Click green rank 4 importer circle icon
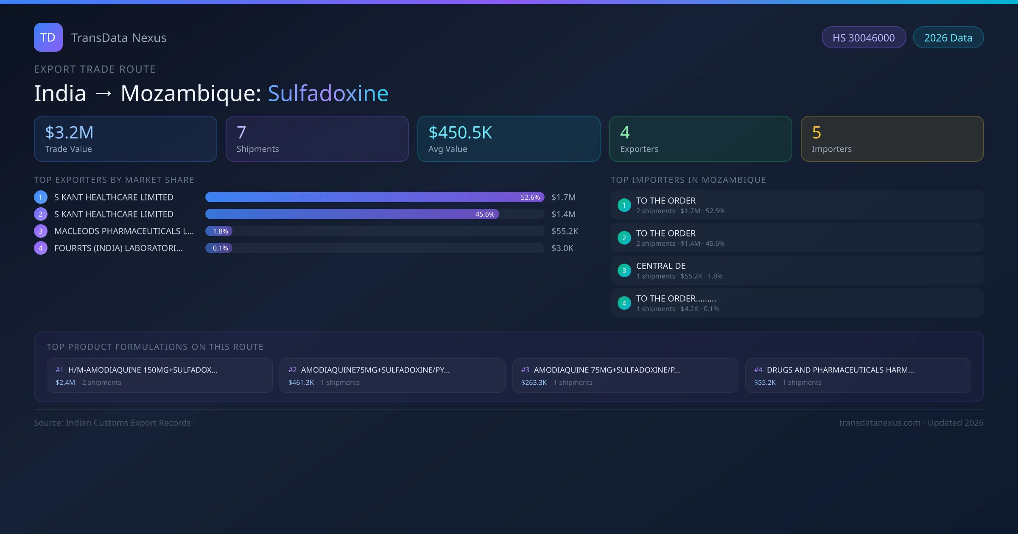Image resolution: width=1018 pixels, height=534 pixels. click(x=624, y=303)
